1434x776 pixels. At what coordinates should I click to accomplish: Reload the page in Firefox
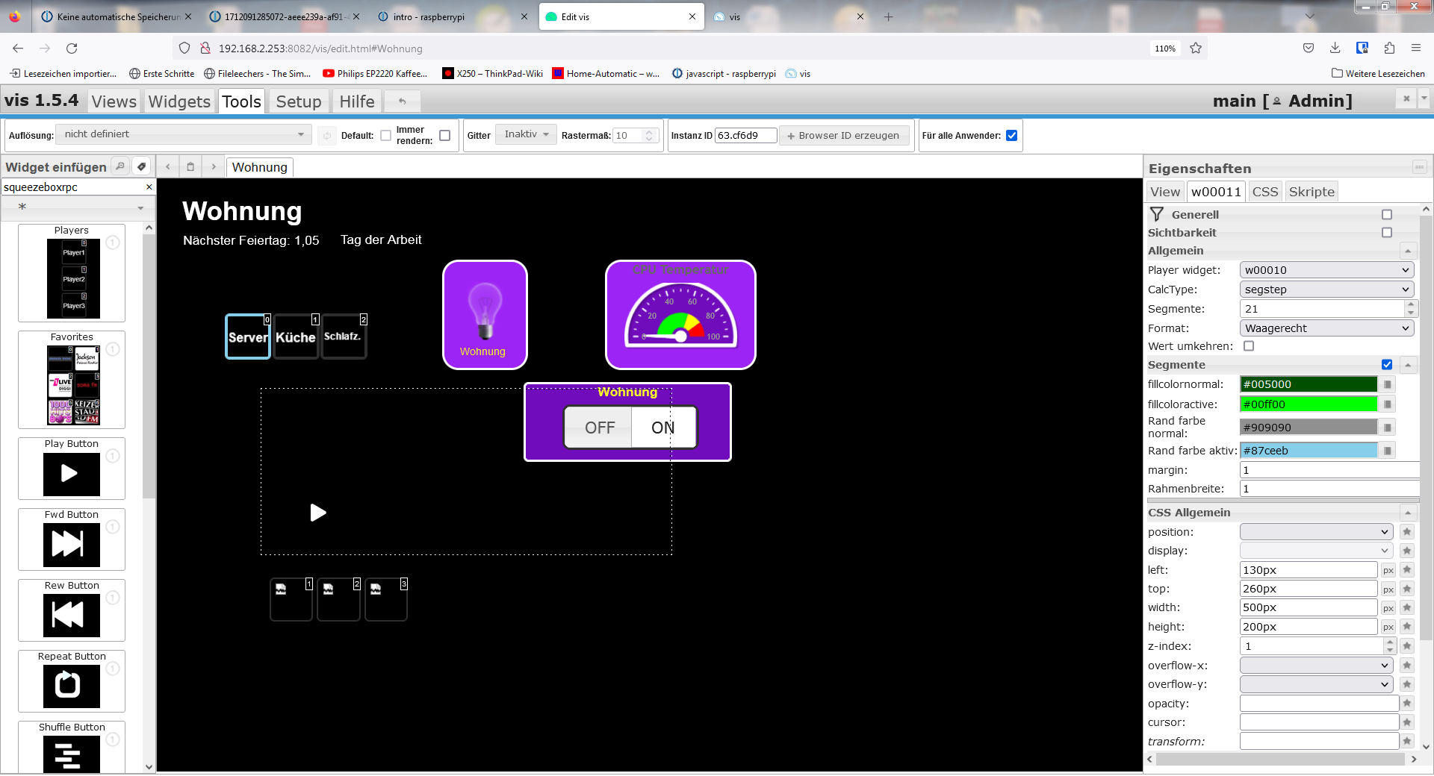(x=72, y=48)
